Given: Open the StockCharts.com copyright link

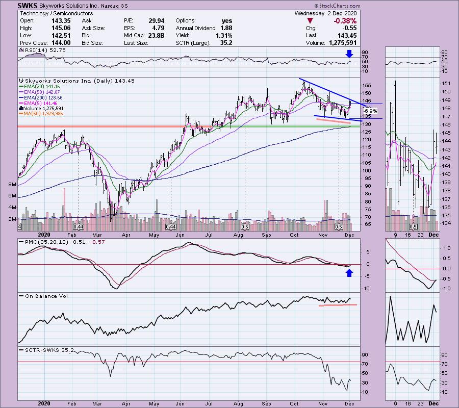Looking at the screenshot, I should point(338,6).
